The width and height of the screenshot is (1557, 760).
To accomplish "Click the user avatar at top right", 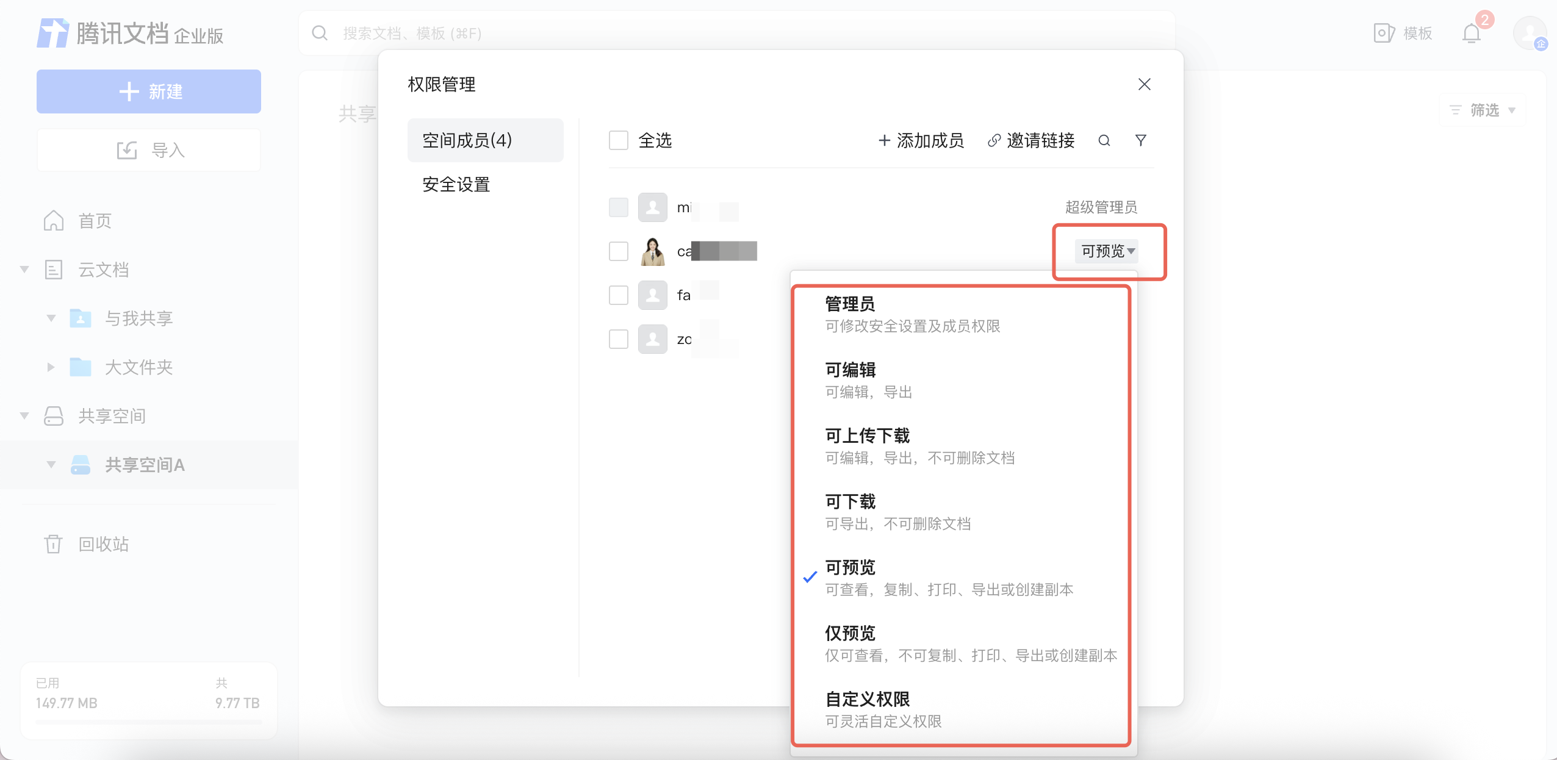I will pos(1529,33).
